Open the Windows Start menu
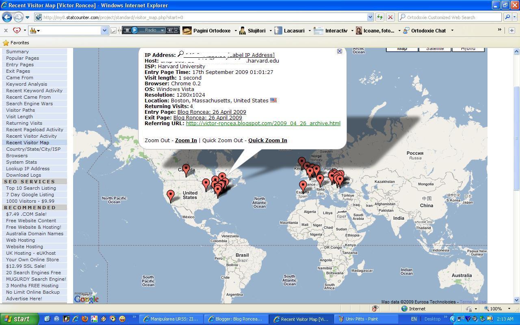The image size is (520, 325). point(19,319)
